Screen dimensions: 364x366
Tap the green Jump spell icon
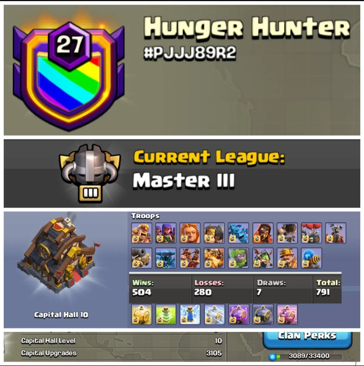166,314
